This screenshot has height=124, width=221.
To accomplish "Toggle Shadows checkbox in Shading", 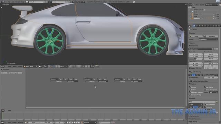I will point(190,90).
